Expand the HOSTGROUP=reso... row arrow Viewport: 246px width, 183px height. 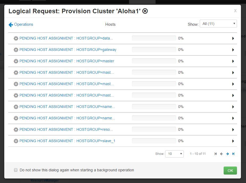(x=233, y=129)
